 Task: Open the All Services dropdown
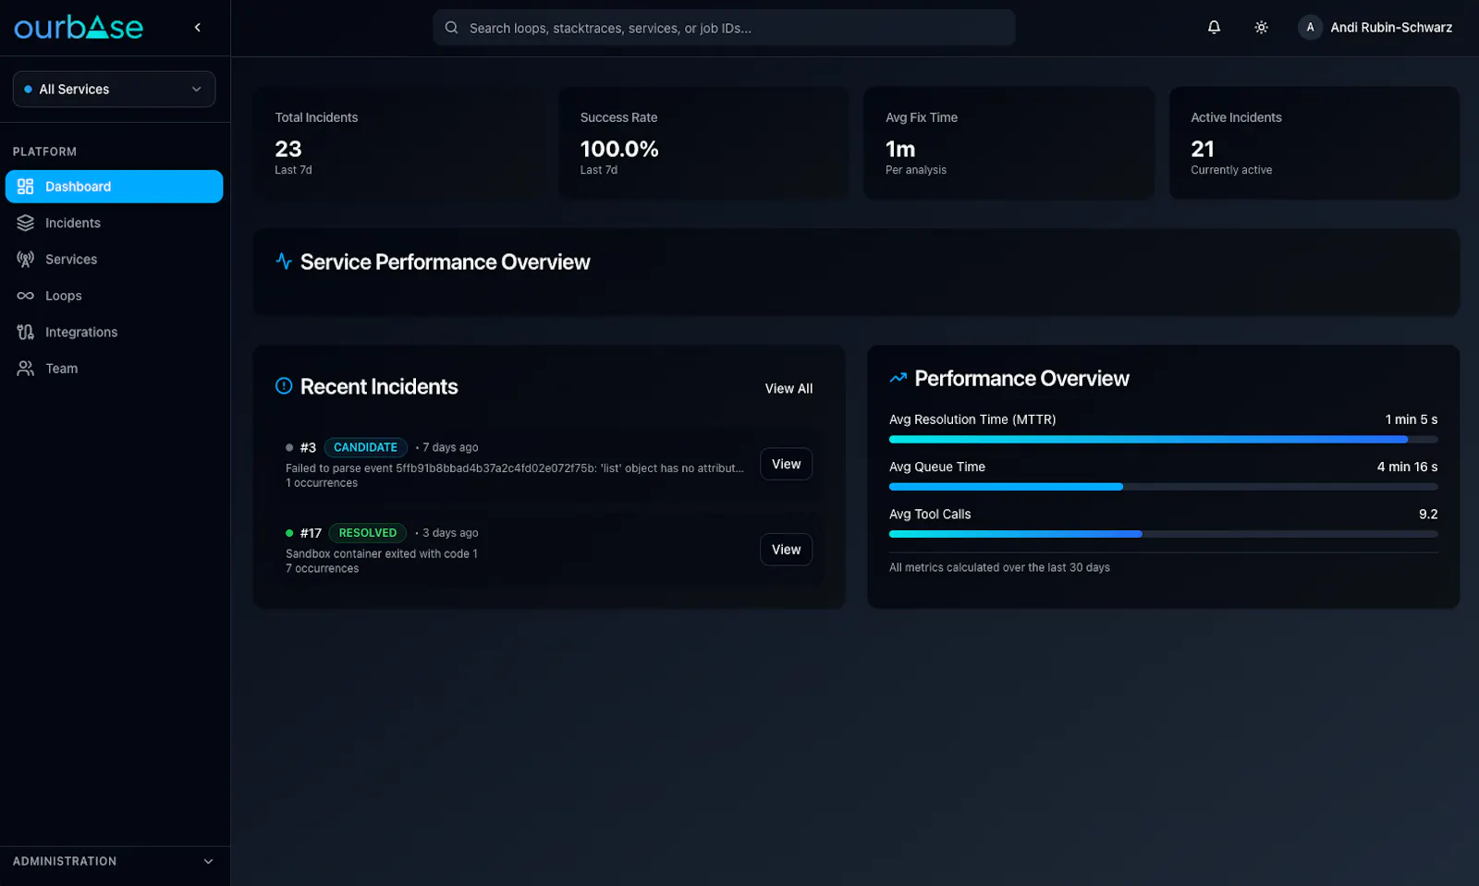114,90
